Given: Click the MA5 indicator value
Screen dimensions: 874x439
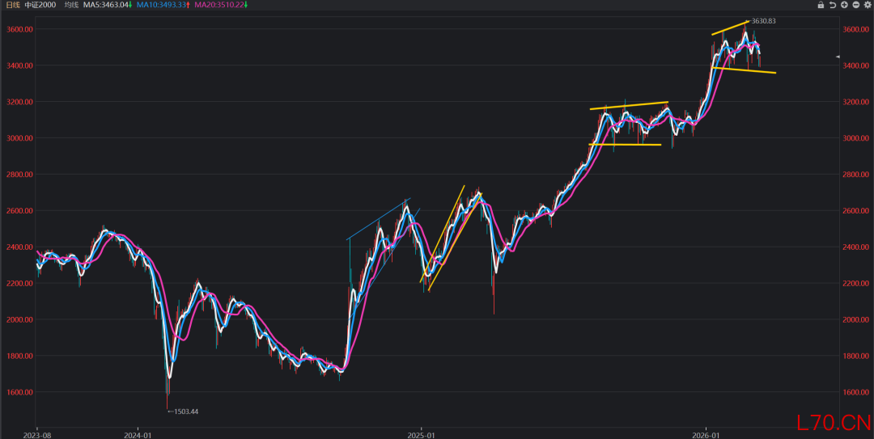Looking at the screenshot, I should point(108,5).
